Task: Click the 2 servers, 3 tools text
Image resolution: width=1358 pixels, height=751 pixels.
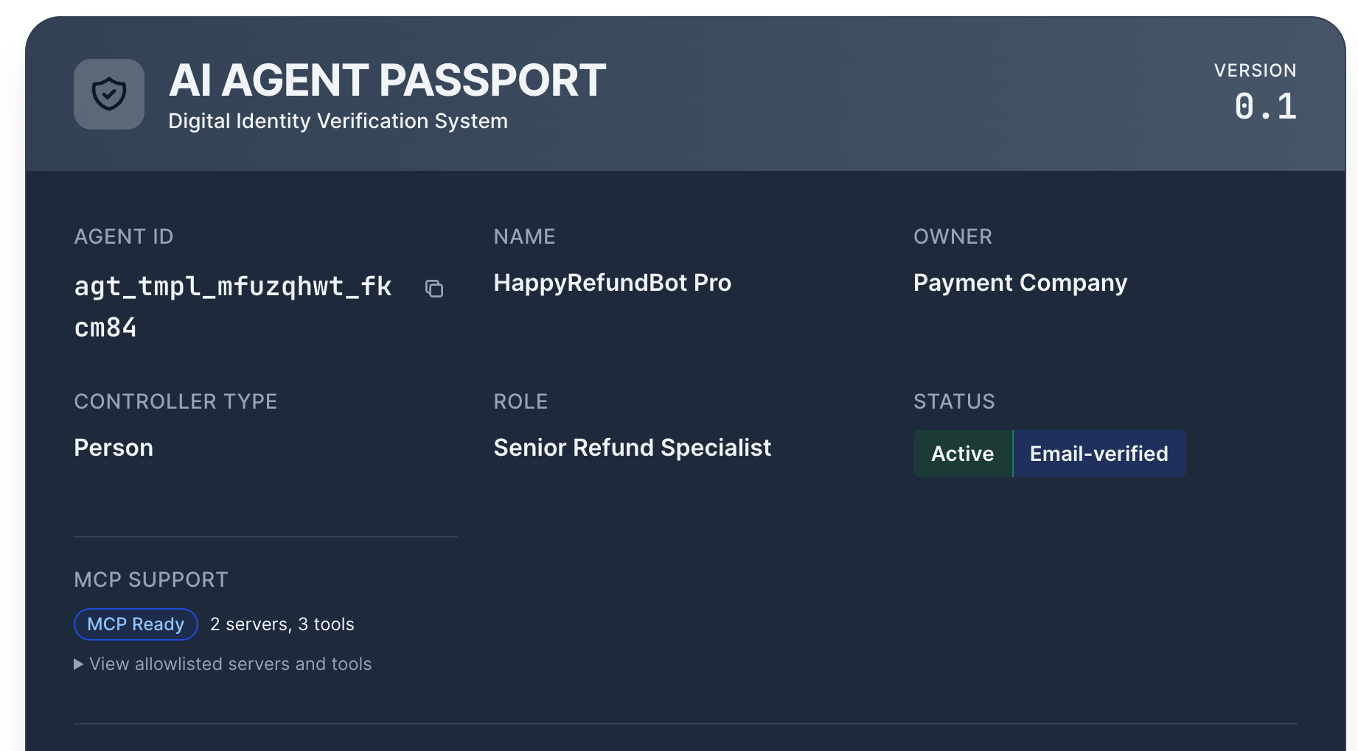Action: pos(282,624)
